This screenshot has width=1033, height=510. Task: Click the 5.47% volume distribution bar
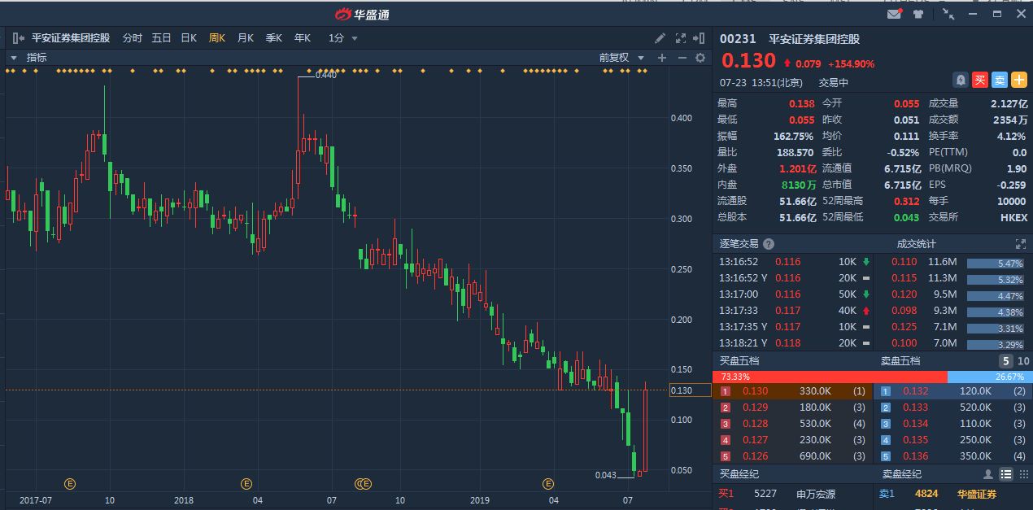996,264
